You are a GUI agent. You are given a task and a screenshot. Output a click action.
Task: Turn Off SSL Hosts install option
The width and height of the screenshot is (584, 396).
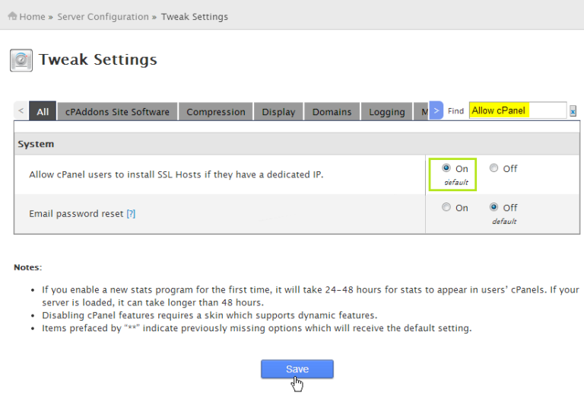494,168
